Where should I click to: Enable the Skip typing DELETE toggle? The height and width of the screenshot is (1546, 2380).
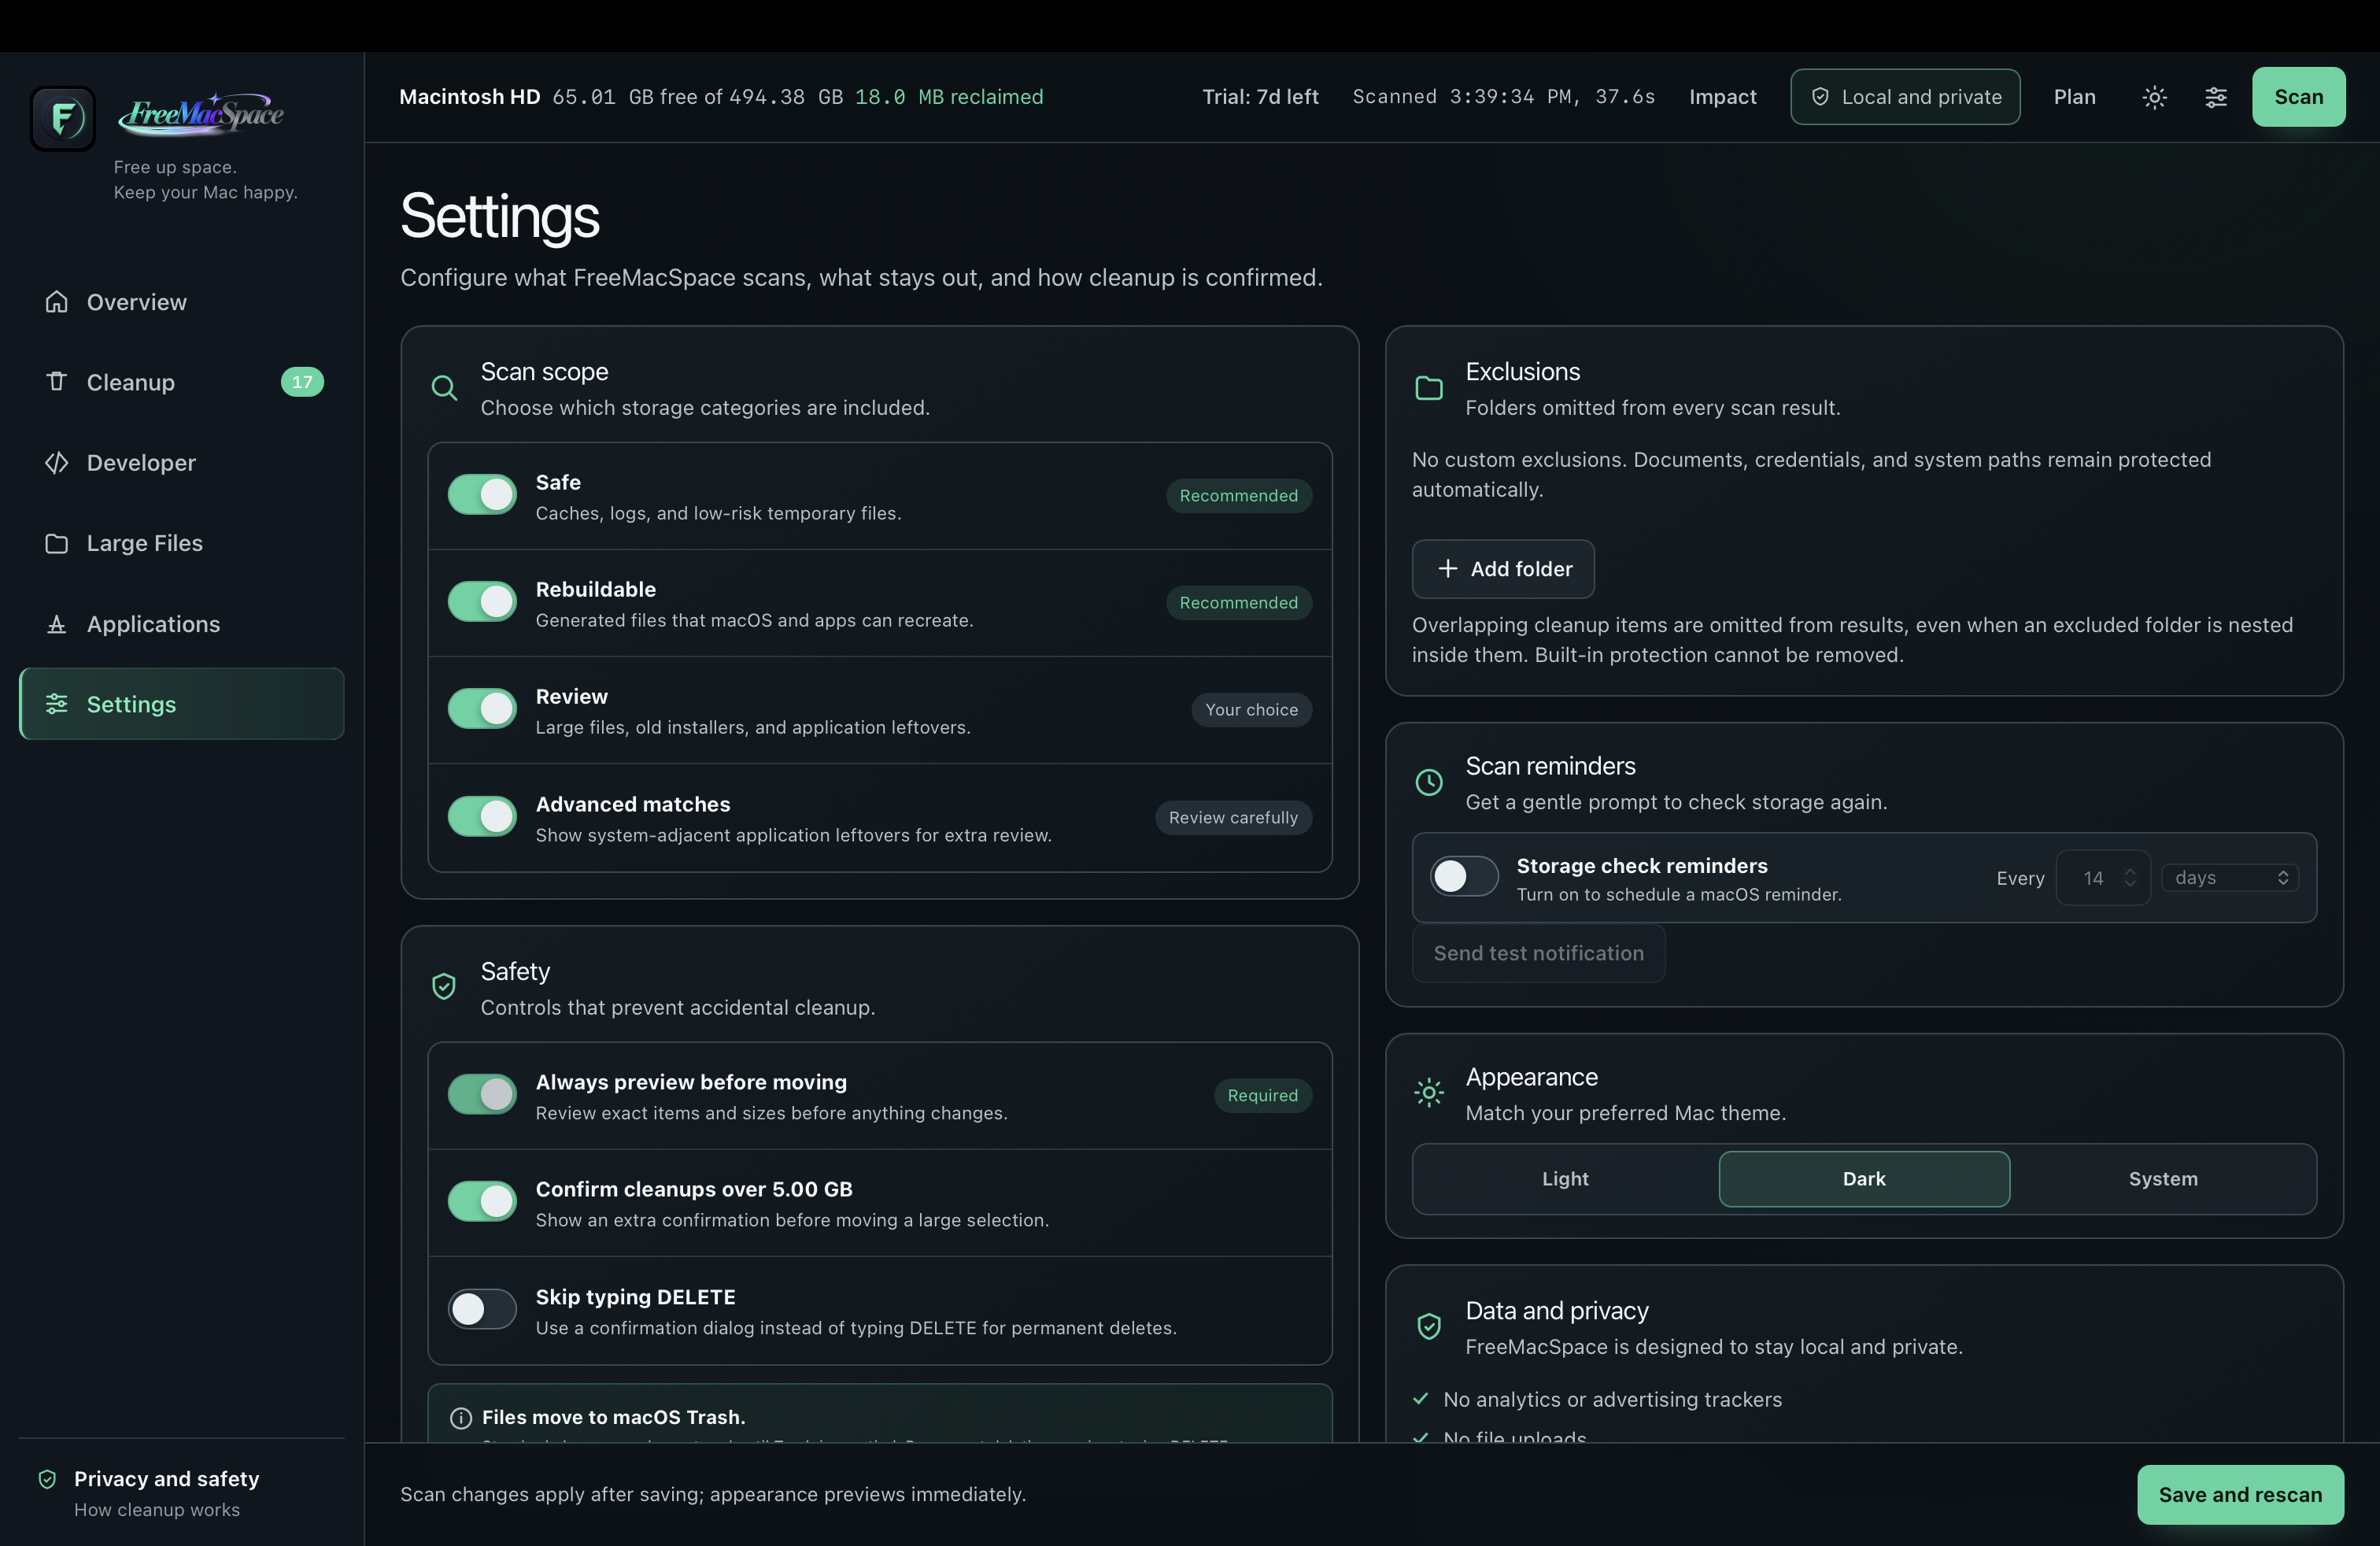coord(482,1309)
